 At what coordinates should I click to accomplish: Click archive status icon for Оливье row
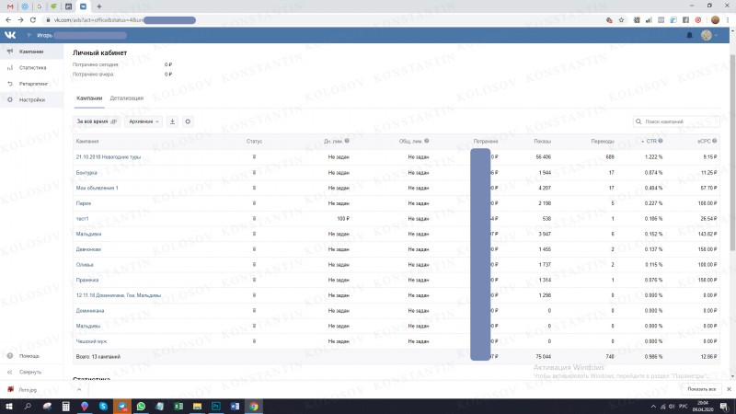(254, 264)
